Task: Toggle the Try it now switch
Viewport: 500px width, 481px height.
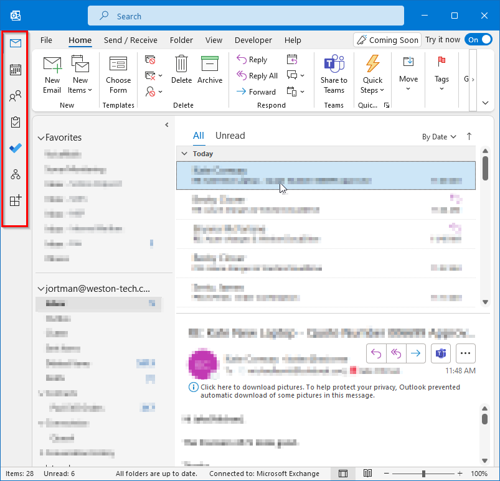Action: point(478,40)
